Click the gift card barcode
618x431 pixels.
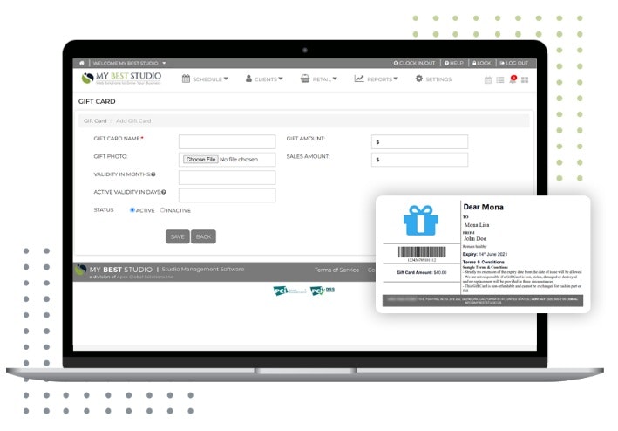point(422,252)
